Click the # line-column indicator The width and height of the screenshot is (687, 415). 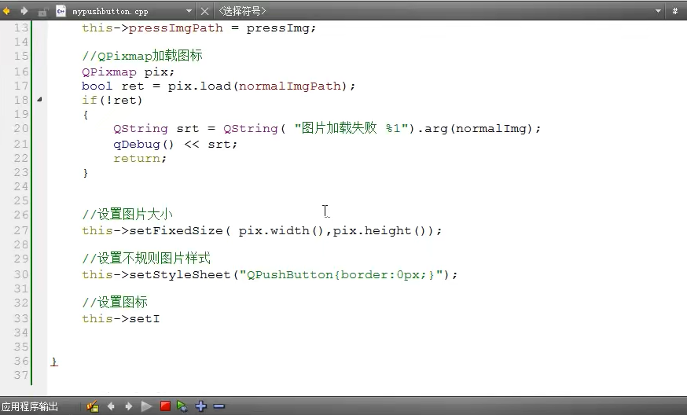click(x=675, y=11)
